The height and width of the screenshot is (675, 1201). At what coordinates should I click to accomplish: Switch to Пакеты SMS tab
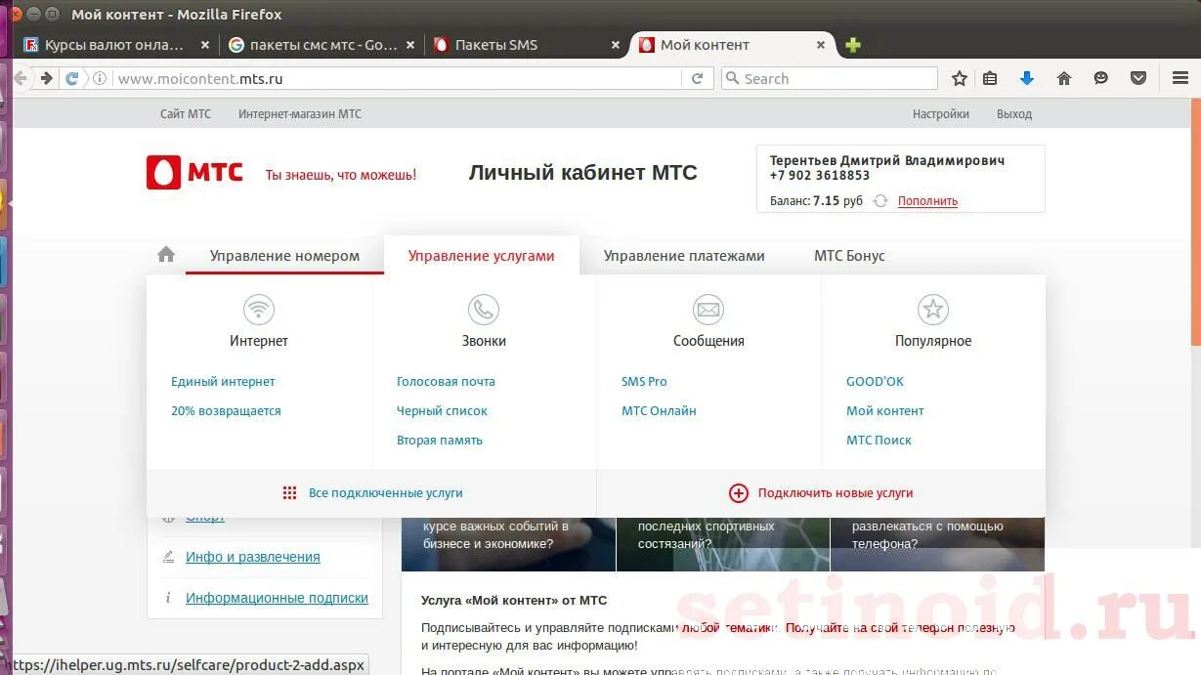pyautogui.click(x=496, y=45)
